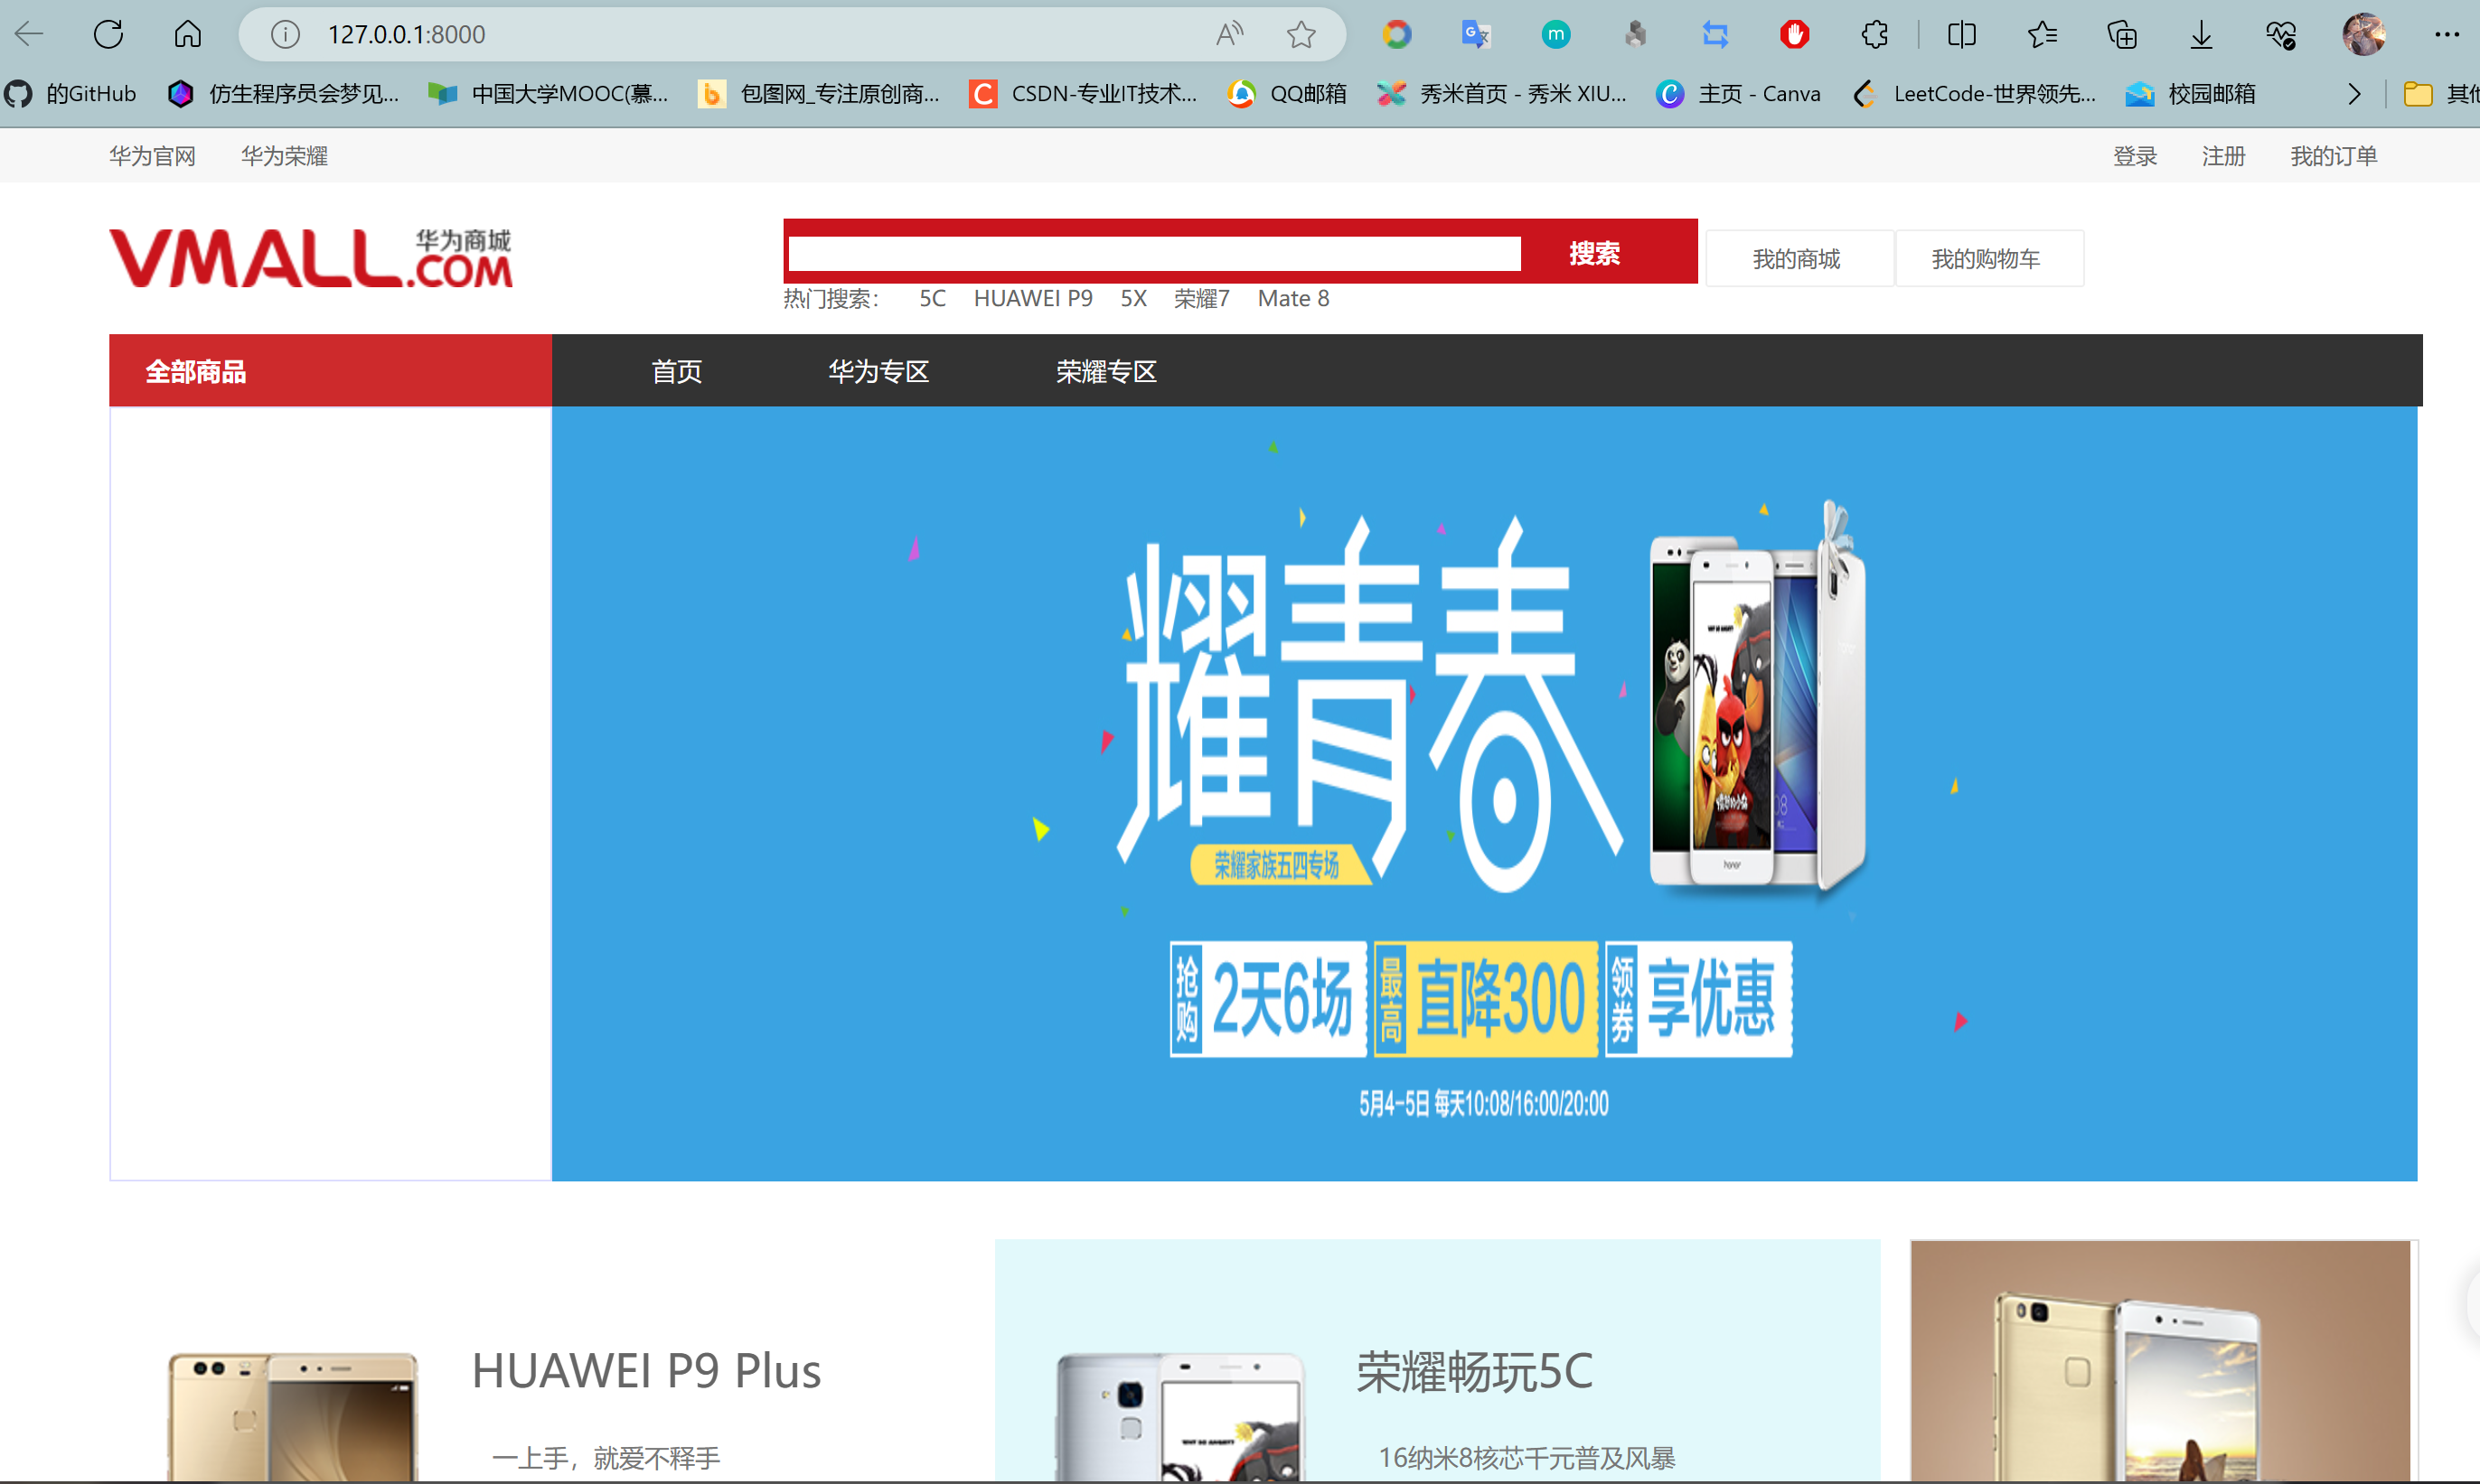The width and height of the screenshot is (2480, 1484).
Task: Open the 仿生程序员会梦见 bookmark
Action: click(x=284, y=94)
